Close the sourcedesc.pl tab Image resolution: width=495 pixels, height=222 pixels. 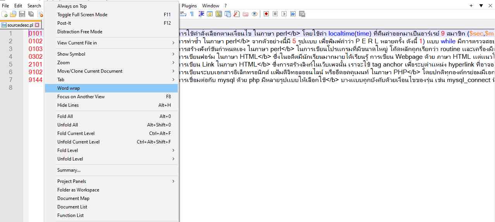[37, 25]
